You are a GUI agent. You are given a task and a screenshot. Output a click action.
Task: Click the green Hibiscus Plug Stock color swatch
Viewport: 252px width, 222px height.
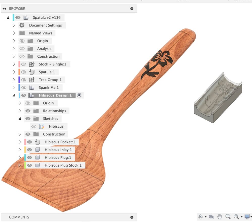point(25,165)
